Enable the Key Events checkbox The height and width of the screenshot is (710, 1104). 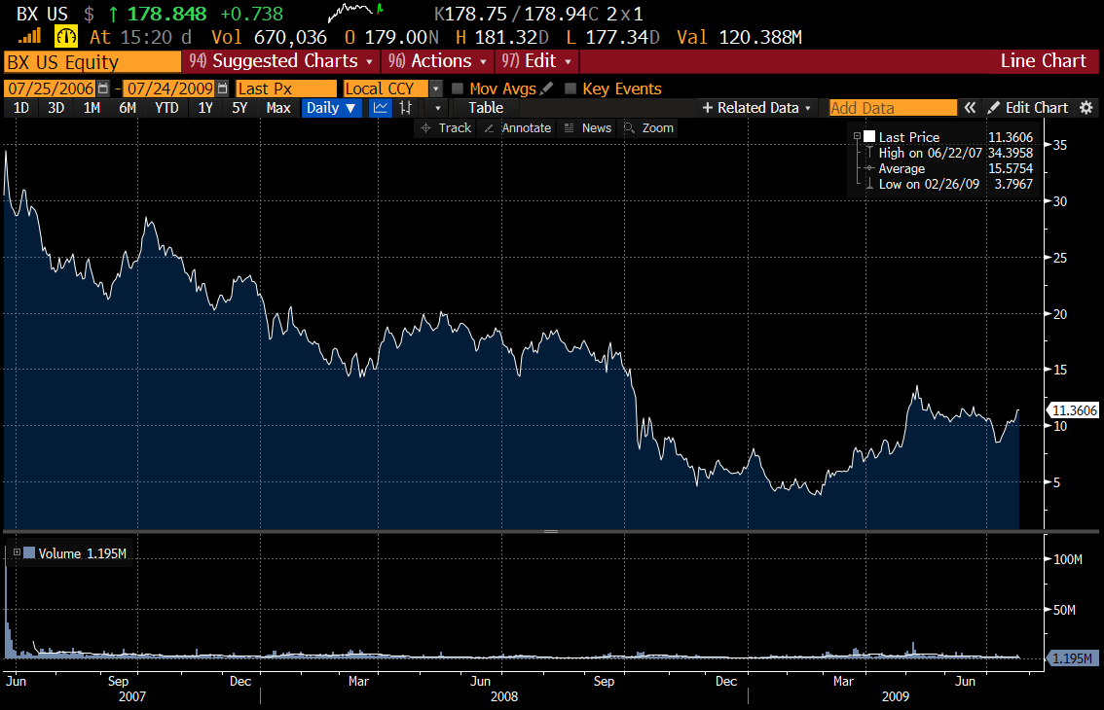[x=570, y=89]
